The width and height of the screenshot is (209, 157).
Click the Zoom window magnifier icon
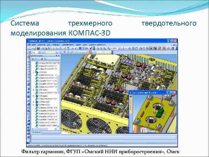pos(98,48)
